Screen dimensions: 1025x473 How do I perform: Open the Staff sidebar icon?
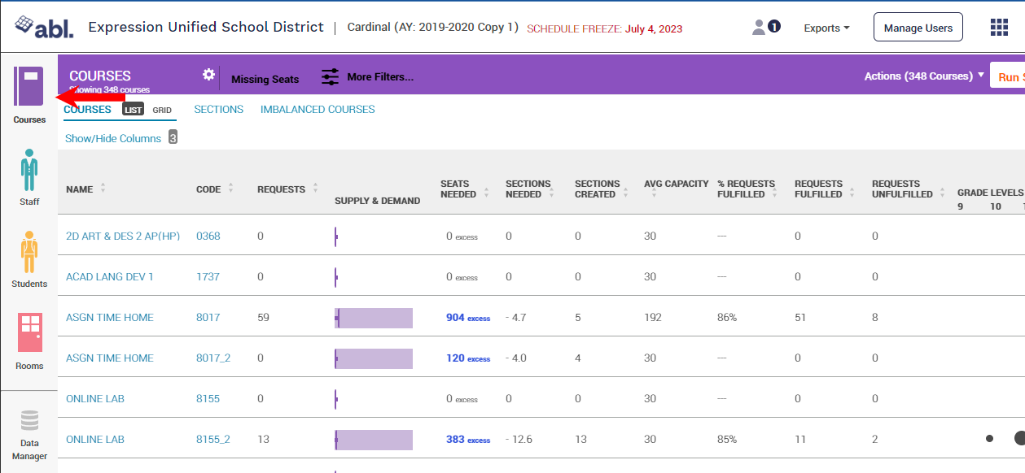(x=29, y=171)
